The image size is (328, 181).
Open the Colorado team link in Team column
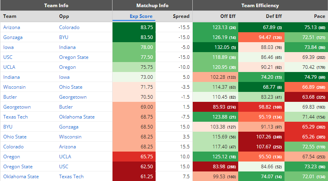pos(14,147)
